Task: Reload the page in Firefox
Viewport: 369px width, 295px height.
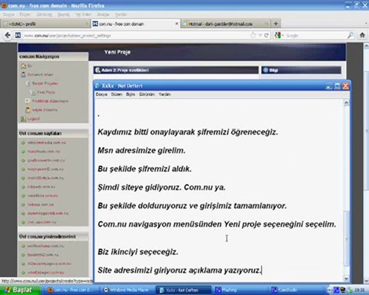Action: (x=266, y=36)
